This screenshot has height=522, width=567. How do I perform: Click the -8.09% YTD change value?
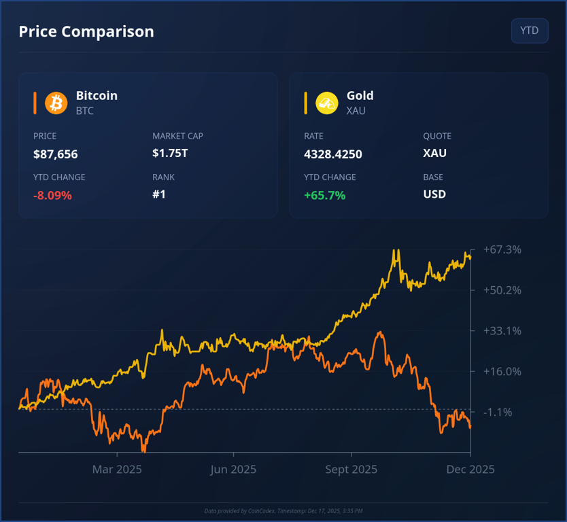point(53,194)
